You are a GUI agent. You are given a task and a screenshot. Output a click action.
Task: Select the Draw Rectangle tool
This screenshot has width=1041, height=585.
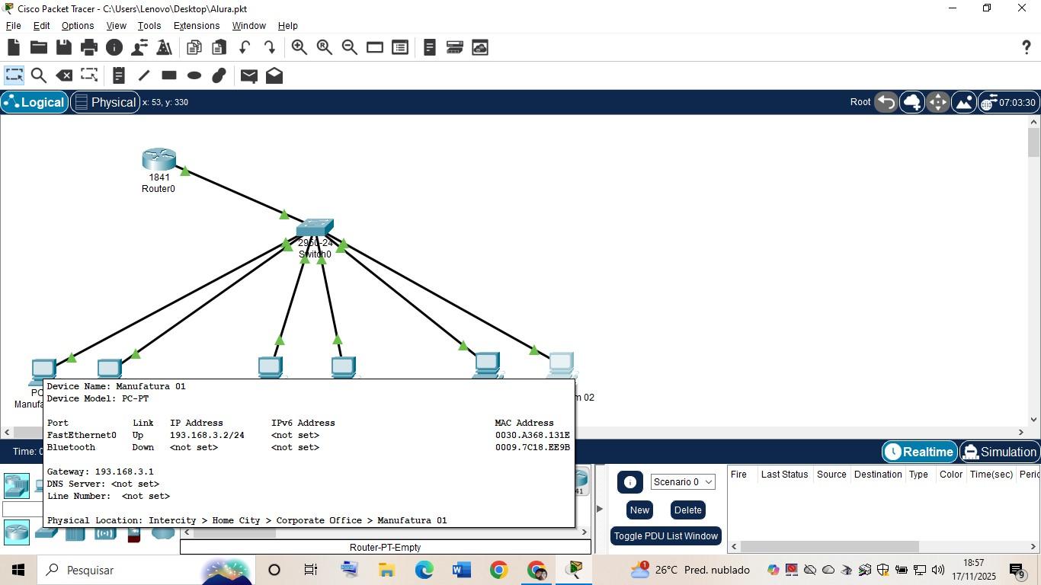pos(169,75)
